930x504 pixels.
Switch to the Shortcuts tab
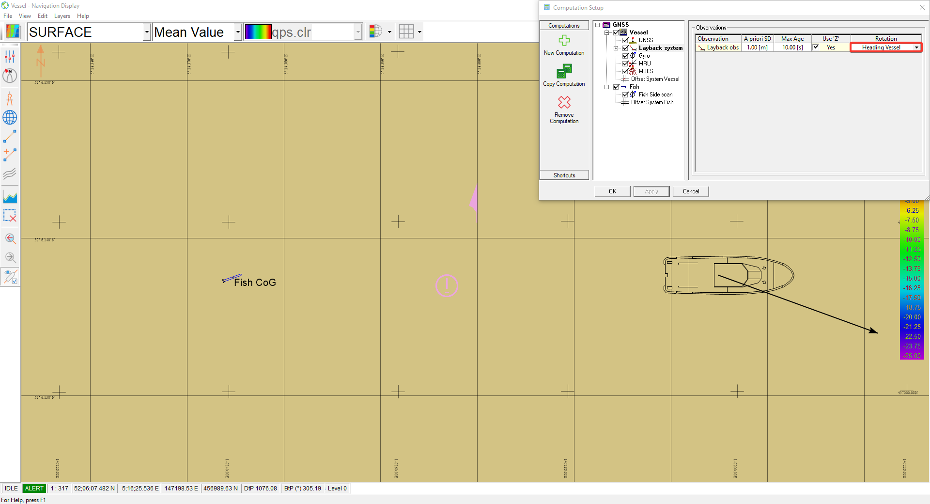tap(564, 175)
